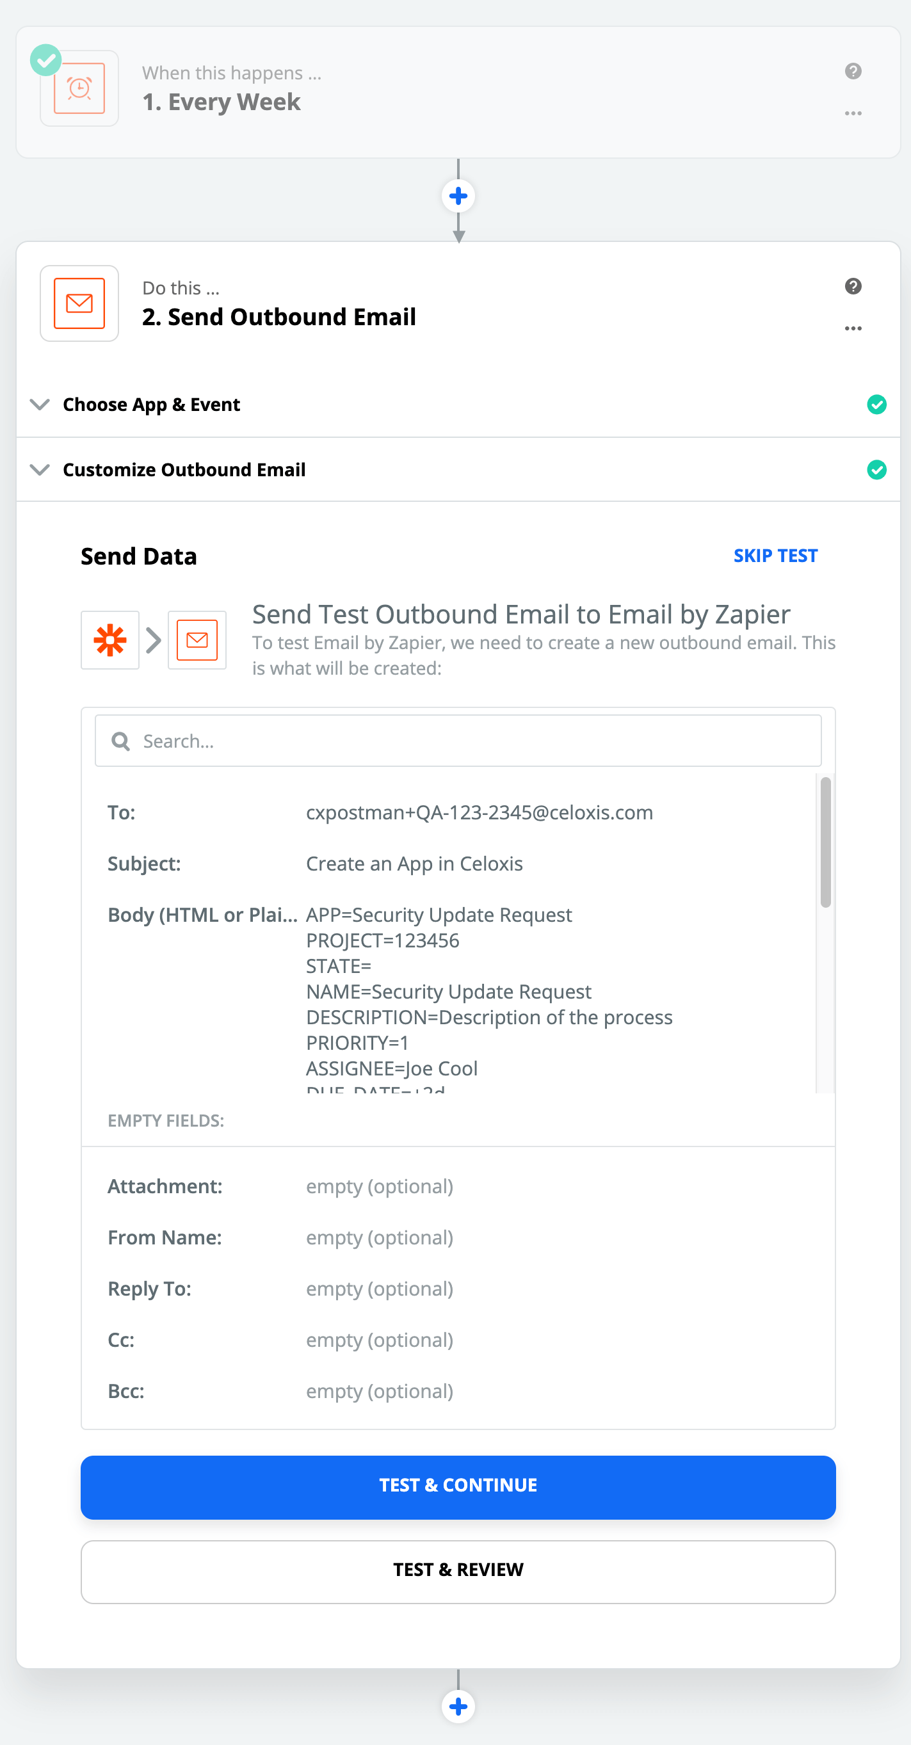Open help for Every Week step
This screenshot has width=911, height=1745.
point(853,71)
